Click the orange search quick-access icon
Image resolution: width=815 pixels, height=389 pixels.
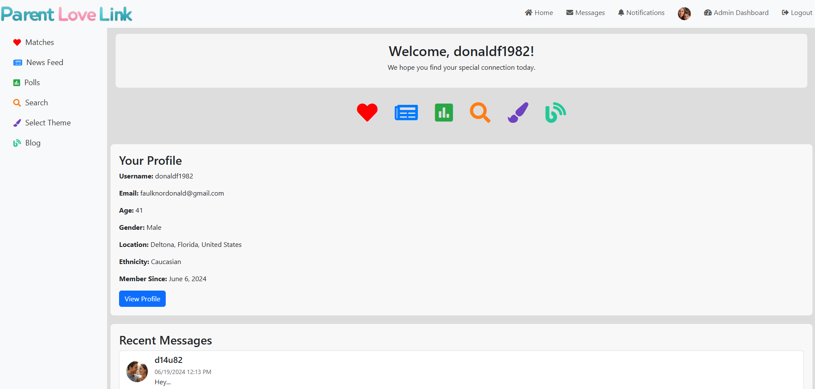(480, 113)
